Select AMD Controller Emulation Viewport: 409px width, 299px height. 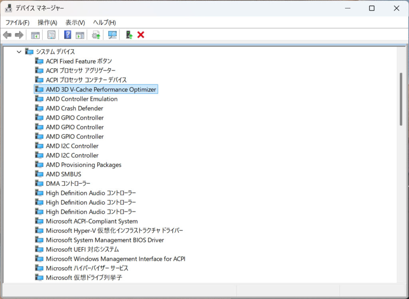(81, 99)
